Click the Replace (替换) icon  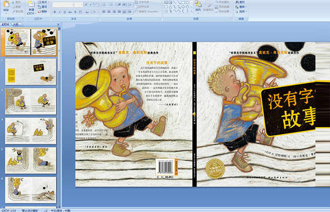click(x=237, y=7)
